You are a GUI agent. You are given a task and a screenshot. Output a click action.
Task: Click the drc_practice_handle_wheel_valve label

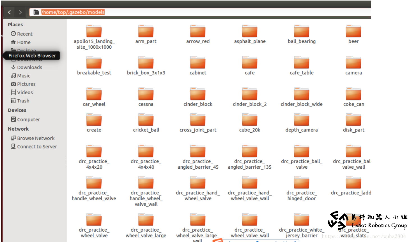(x=94, y=196)
